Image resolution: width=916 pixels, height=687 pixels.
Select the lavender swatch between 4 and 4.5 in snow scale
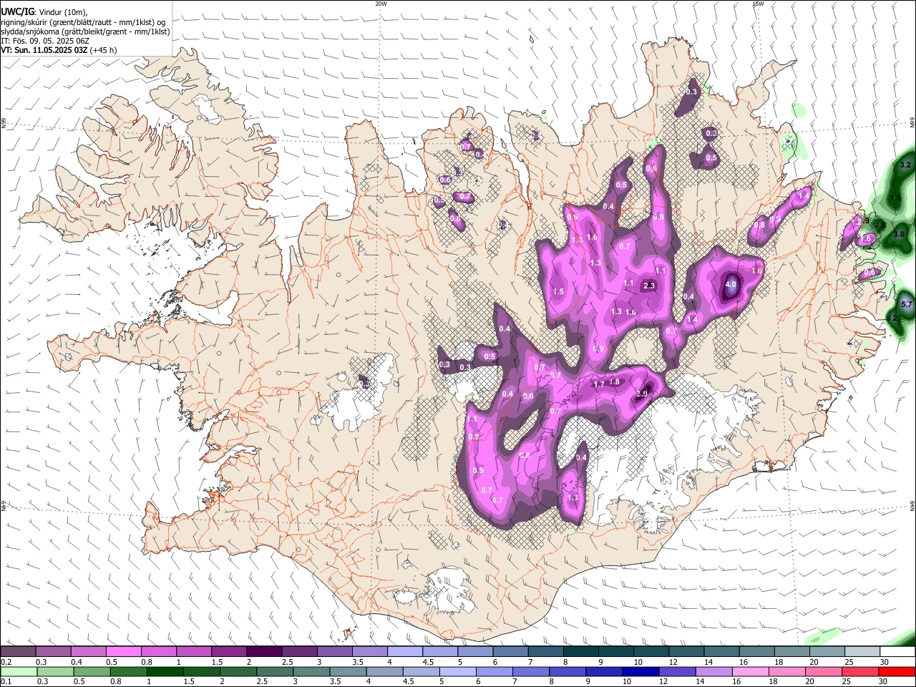tap(404, 651)
